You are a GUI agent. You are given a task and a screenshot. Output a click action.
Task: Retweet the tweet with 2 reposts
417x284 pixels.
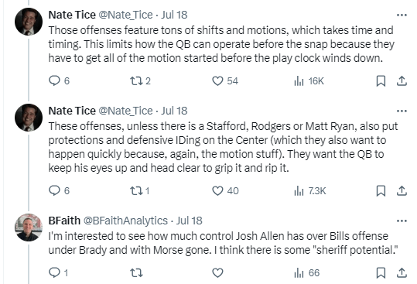pos(140,80)
